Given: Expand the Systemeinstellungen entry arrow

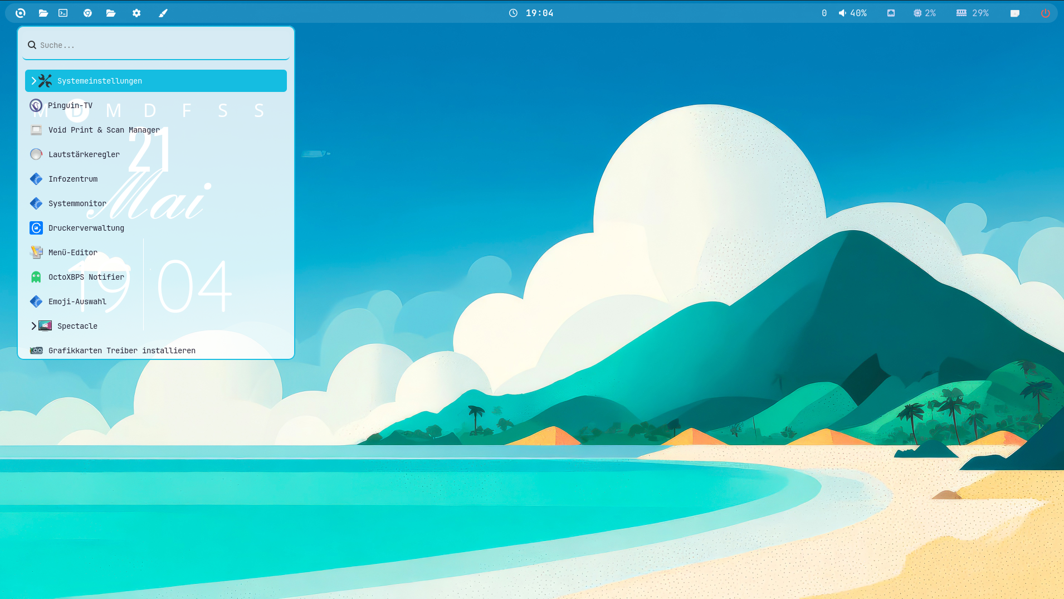Looking at the screenshot, I should coord(33,81).
